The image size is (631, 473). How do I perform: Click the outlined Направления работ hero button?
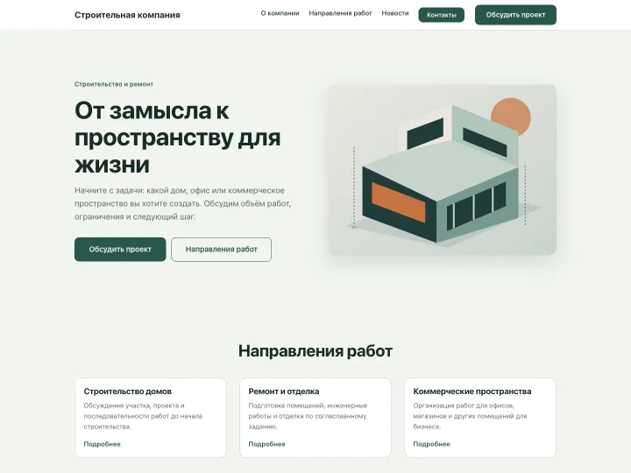(x=222, y=250)
